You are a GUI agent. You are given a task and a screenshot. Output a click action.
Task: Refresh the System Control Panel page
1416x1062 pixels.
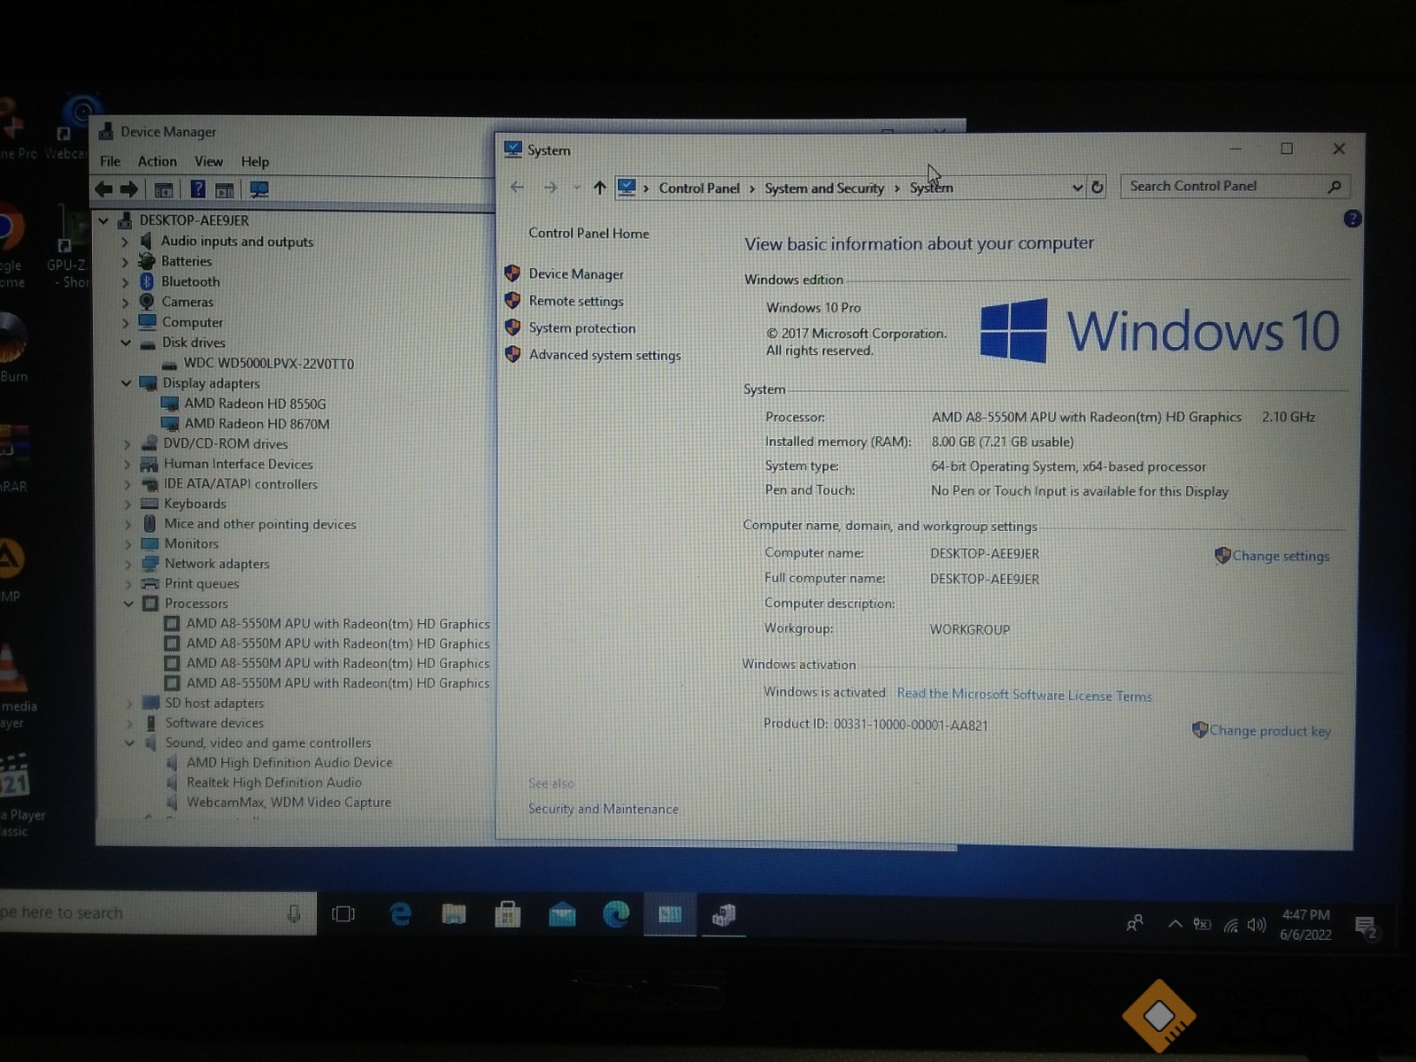click(x=1097, y=187)
